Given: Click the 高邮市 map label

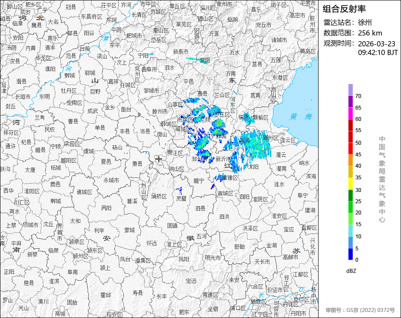Looking at the screenshot, I should [x=290, y=257].
